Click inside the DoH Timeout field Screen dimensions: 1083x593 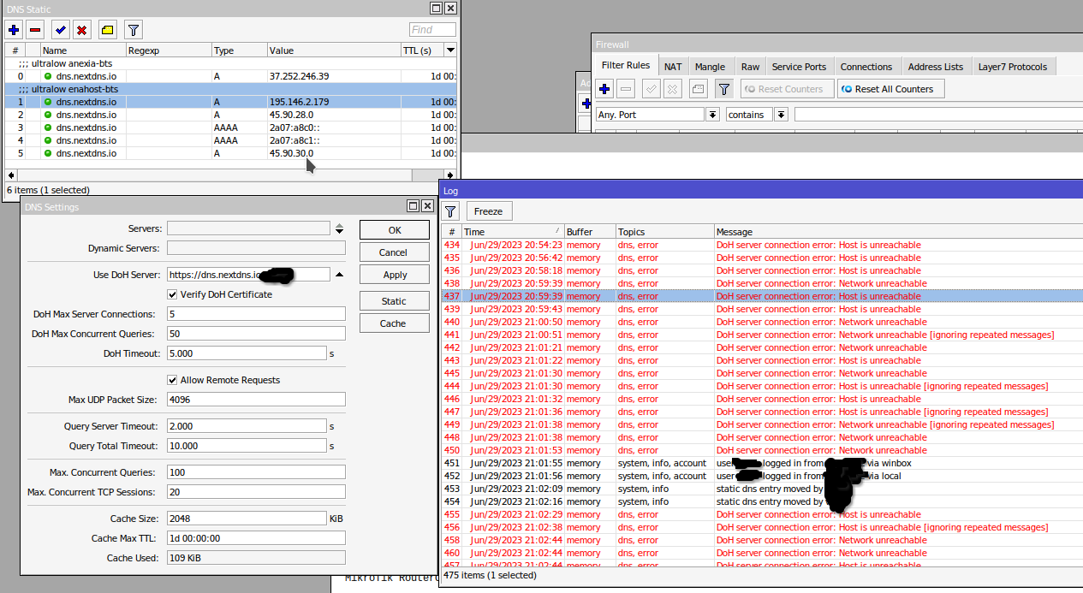(x=246, y=353)
